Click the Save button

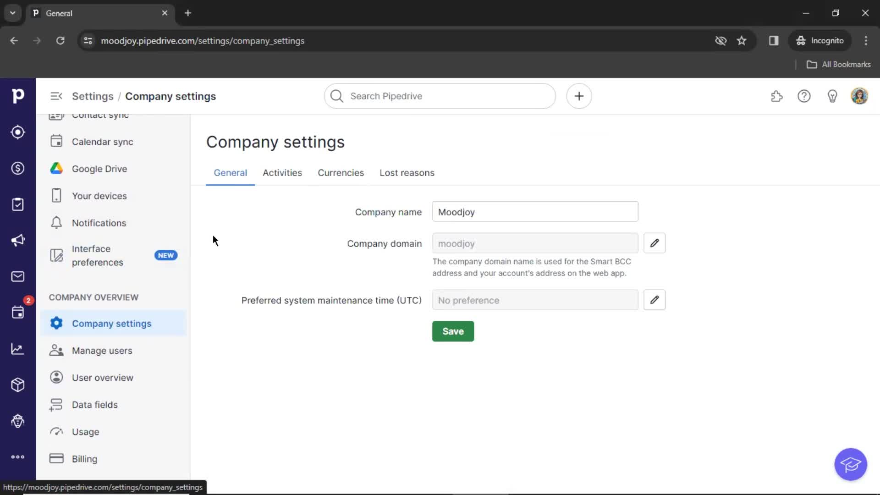pos(453,331)
